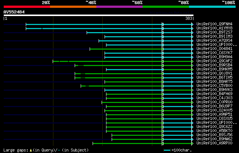Select the UniRef100_B9HVK3 label
The width and height of the screenshot is (239, 153).
(x=214, y=90)
